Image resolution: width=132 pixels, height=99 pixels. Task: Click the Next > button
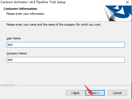pos(95,93)
